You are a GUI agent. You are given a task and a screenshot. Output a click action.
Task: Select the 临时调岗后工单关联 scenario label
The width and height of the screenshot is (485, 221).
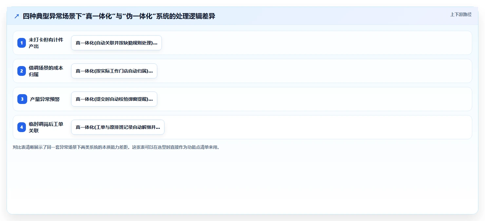[46, 127]
